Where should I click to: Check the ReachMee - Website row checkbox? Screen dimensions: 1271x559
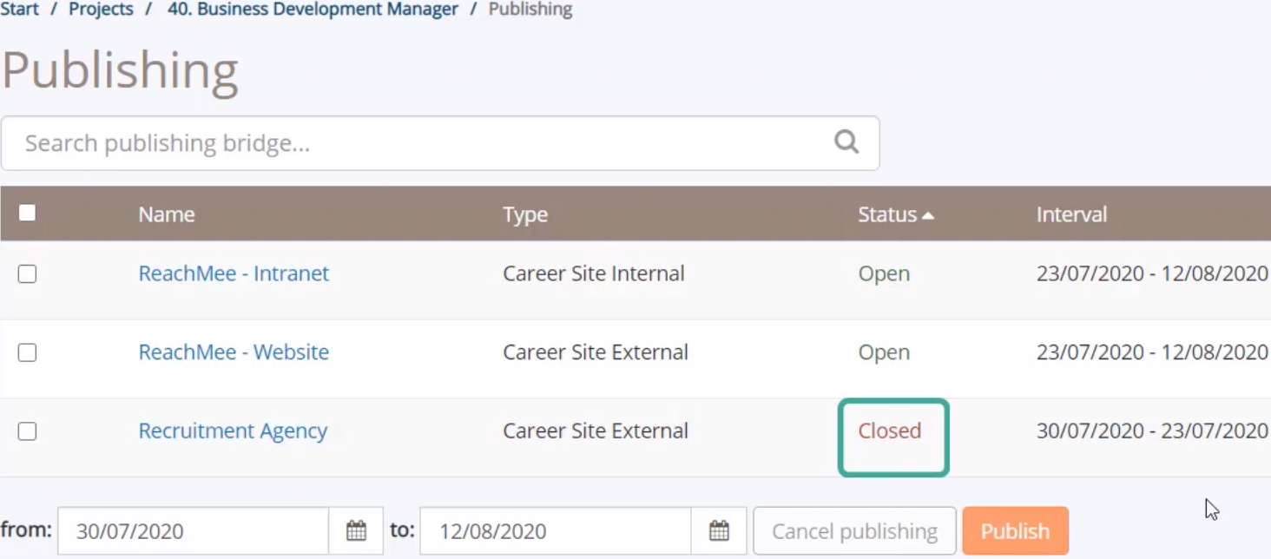pos(27,352)
